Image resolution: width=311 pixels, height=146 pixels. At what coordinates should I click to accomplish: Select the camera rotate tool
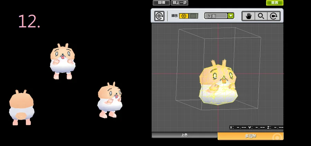tap(274, 16)
